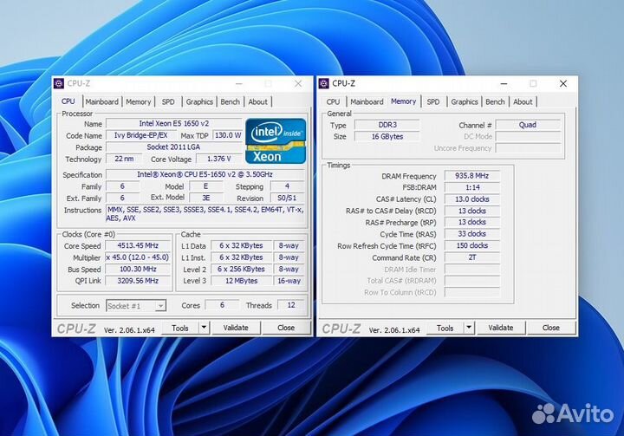624x436 pixels.
Task: Click the Threads count value 12
Action: tap(291, 305)
